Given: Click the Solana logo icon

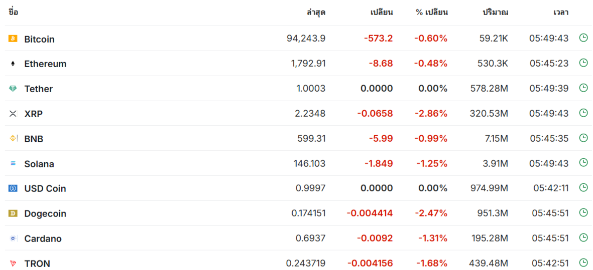Looking at the screenshot, I should (13, 164).
